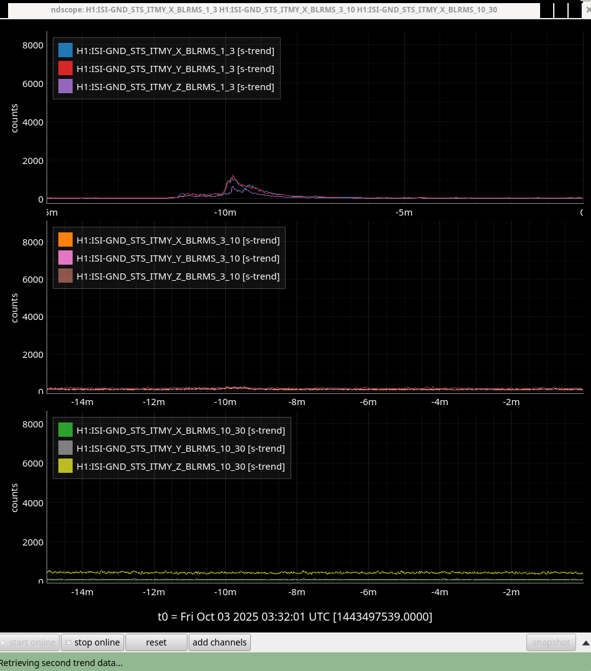The width and height of the screenshot is (591, 671).
Task: Click the ndscope window title bar
Action: pos(273,10)
